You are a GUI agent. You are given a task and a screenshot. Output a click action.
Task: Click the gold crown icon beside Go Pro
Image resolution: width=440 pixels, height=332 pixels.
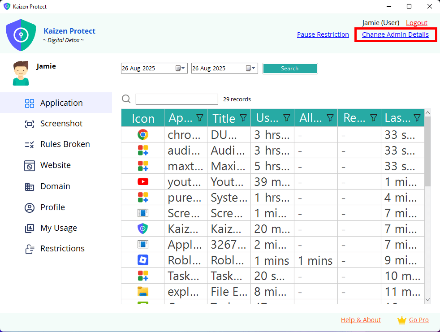pos(402,320)
